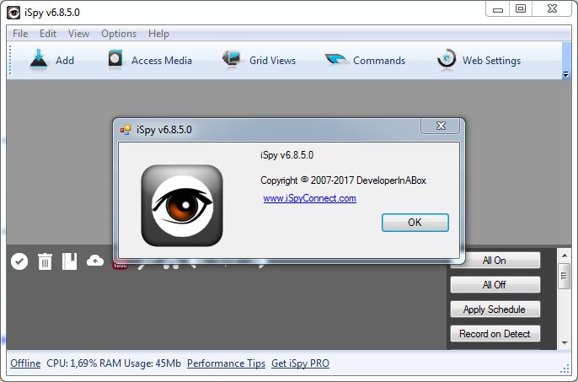
Task: Open the Performance Tips link
Action: pyautogui.click(x=226, y=363)
